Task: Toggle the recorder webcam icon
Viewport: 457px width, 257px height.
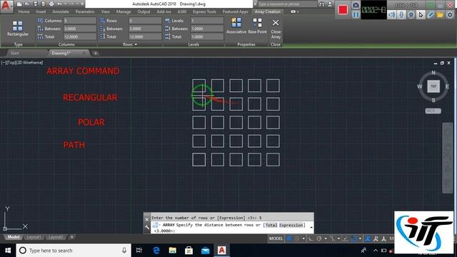Action: [411, 14]
